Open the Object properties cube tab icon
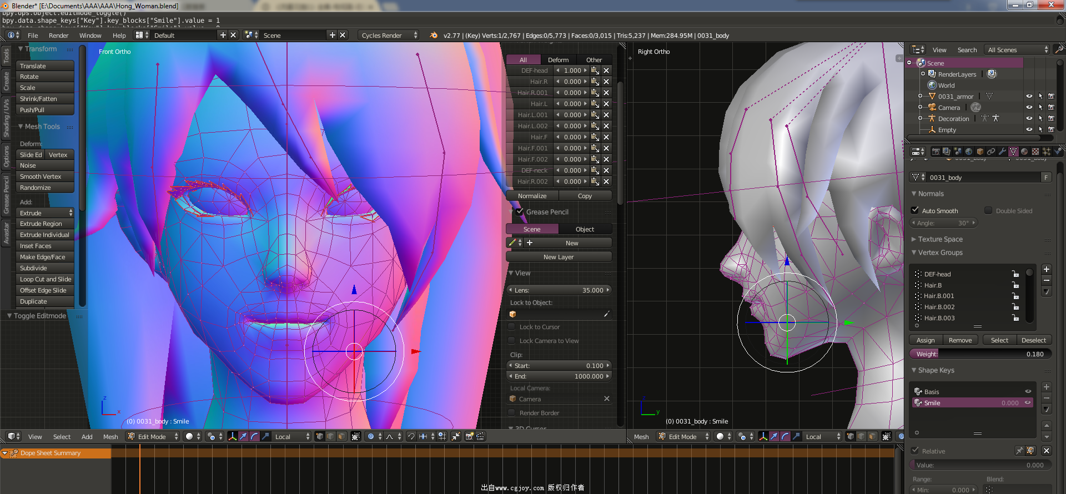The width and height of the screenshot is (1066, 494). click(980, 151)
